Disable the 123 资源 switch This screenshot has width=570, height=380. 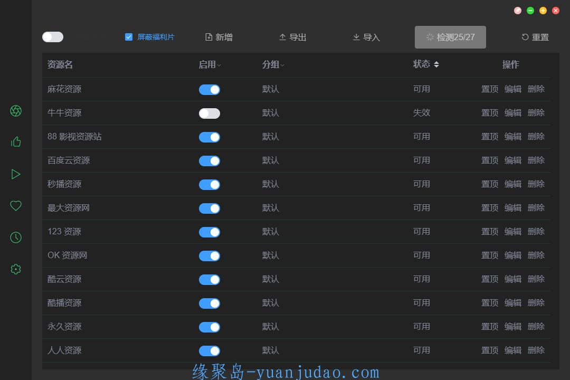(x=210, y=232)
